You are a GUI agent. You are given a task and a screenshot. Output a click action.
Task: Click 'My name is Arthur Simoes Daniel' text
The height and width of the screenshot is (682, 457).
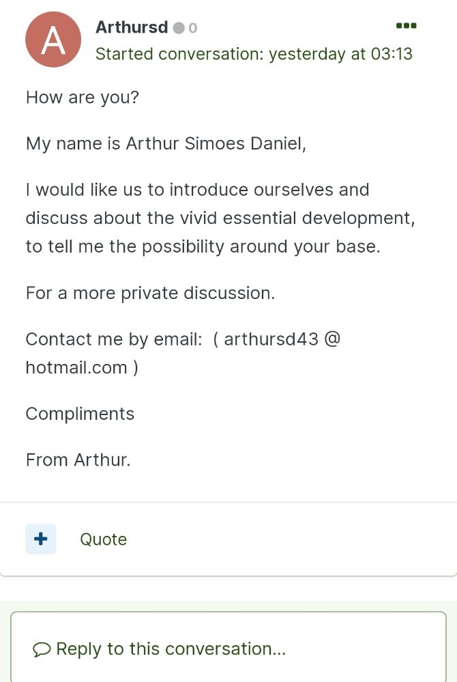point(166,144)
